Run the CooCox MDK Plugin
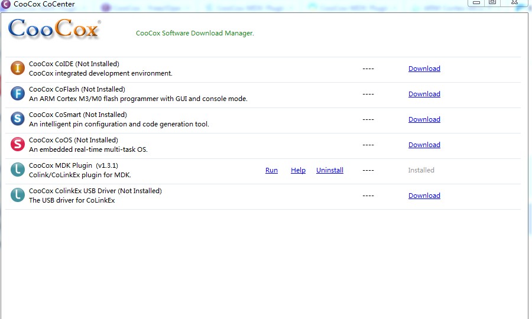 [271, 170]
